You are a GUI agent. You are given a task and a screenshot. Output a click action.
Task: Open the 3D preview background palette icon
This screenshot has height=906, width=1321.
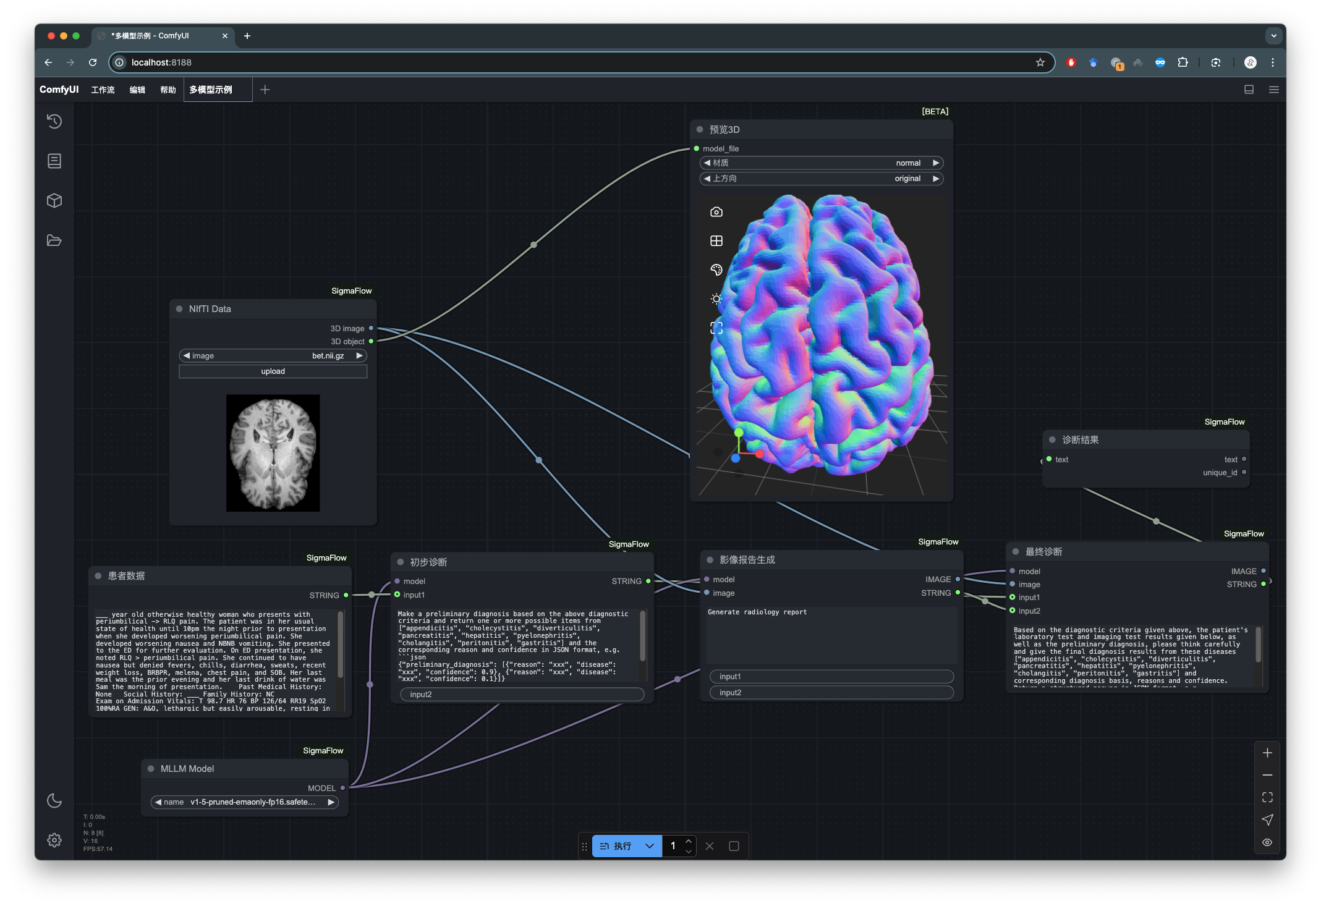pos(716,270)
